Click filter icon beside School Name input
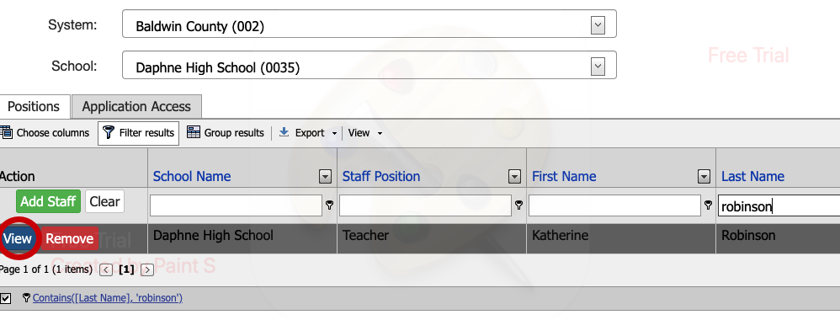 329,205
